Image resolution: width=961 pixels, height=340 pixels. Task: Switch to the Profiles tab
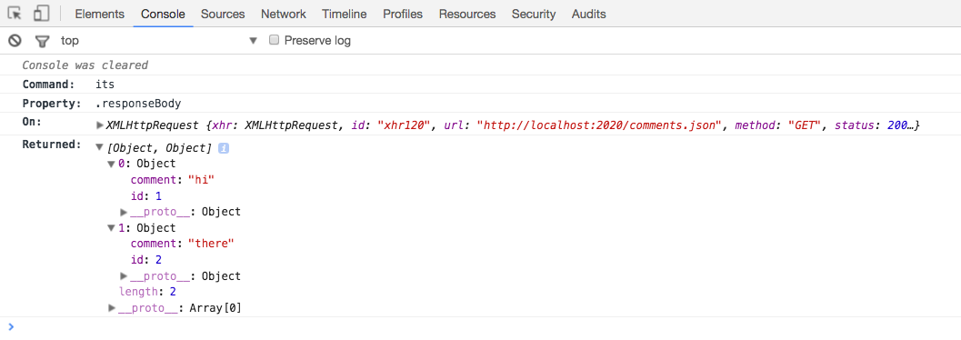point(403,14)
